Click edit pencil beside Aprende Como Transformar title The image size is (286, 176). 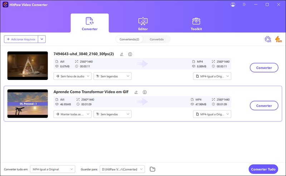tap(136, 92)
